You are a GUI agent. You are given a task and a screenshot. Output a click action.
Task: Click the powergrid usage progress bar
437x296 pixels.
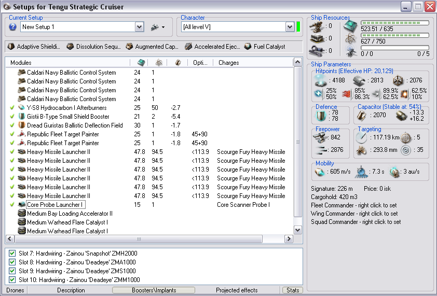[x=394, y=35]
